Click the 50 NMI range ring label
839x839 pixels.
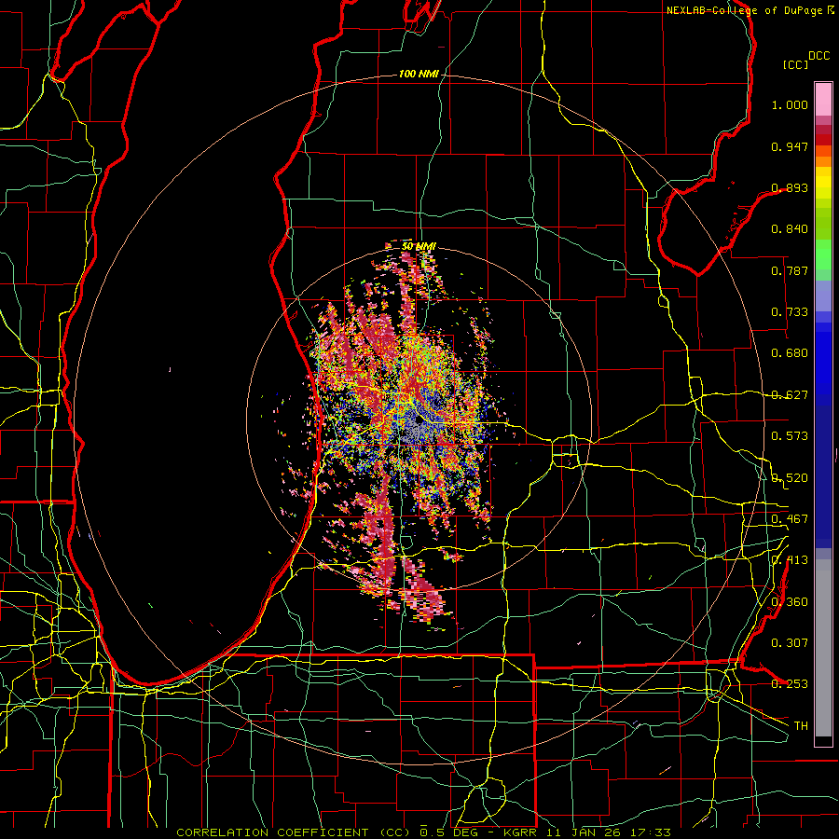pos(419,246)
